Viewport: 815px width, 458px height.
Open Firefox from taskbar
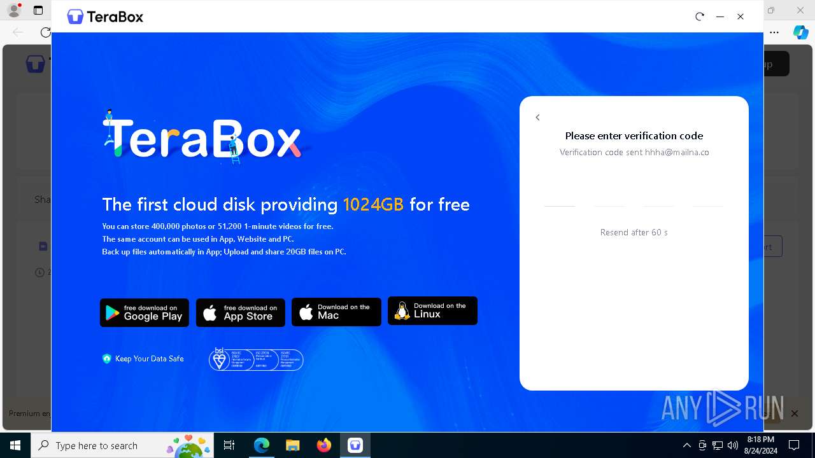click(324, 445)
